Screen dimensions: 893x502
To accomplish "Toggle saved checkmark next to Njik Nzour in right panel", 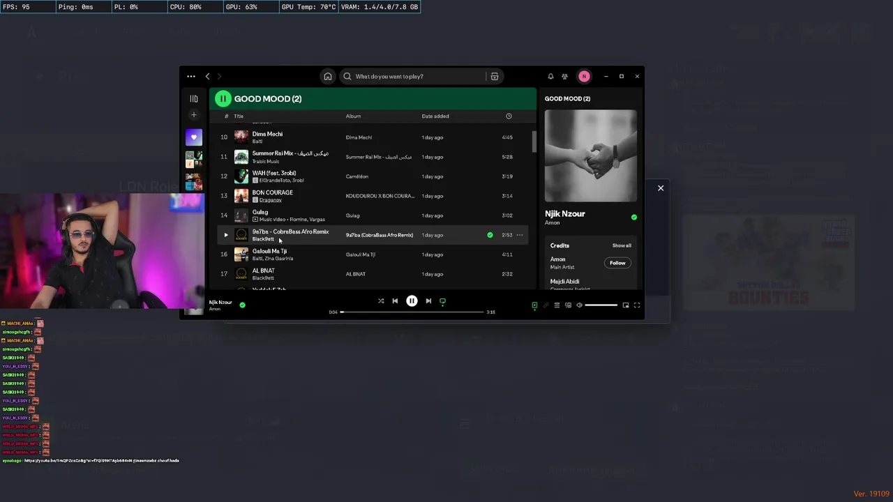I will (634, 218).
